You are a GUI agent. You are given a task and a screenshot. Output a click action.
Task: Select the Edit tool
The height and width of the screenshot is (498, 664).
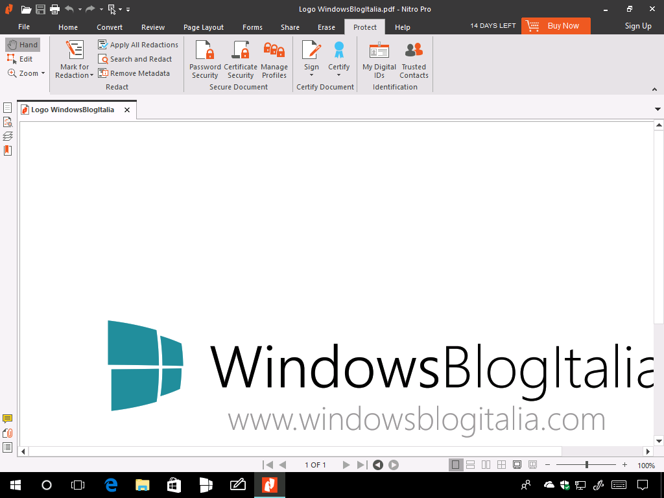(x=20, y=59)
